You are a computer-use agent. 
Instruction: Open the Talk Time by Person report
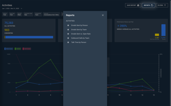pyautogui.click(x=79, y=42)
